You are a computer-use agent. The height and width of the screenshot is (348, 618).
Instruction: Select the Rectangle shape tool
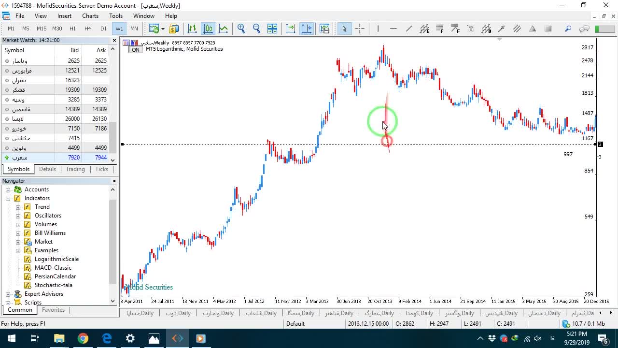(x=548, y=29)
